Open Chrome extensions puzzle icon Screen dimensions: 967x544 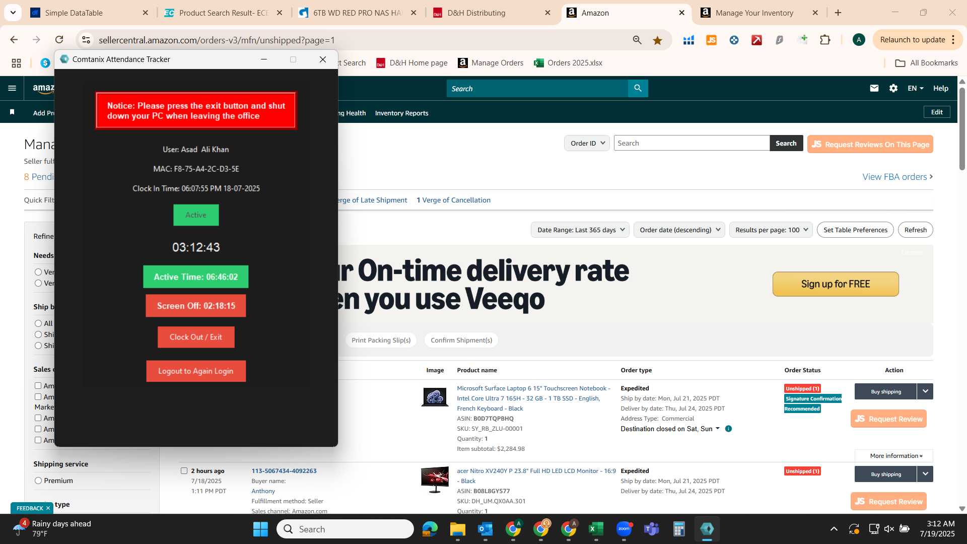tap(825, 40)
